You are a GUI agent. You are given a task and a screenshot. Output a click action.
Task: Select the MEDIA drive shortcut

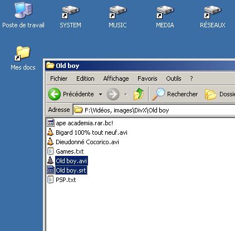[165, 17]
